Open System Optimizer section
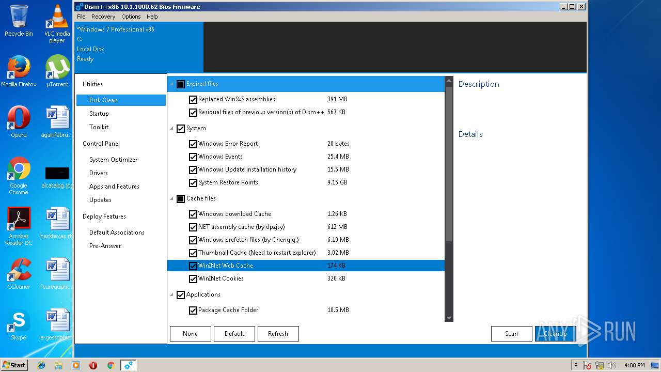Image resolution: width=661 pixels, height=372 pixels. click(x=114, y=160)
